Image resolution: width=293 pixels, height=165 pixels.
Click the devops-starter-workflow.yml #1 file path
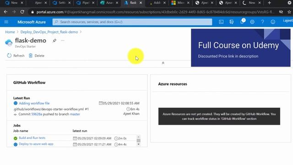click(51, 109)
